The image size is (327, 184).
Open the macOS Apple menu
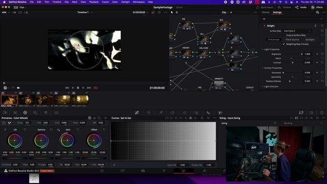coord(4,2)
